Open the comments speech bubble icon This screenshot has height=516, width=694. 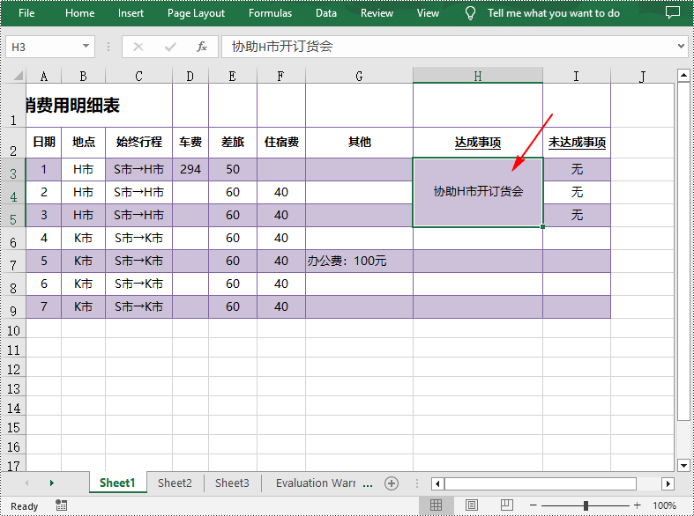point(673,12)
